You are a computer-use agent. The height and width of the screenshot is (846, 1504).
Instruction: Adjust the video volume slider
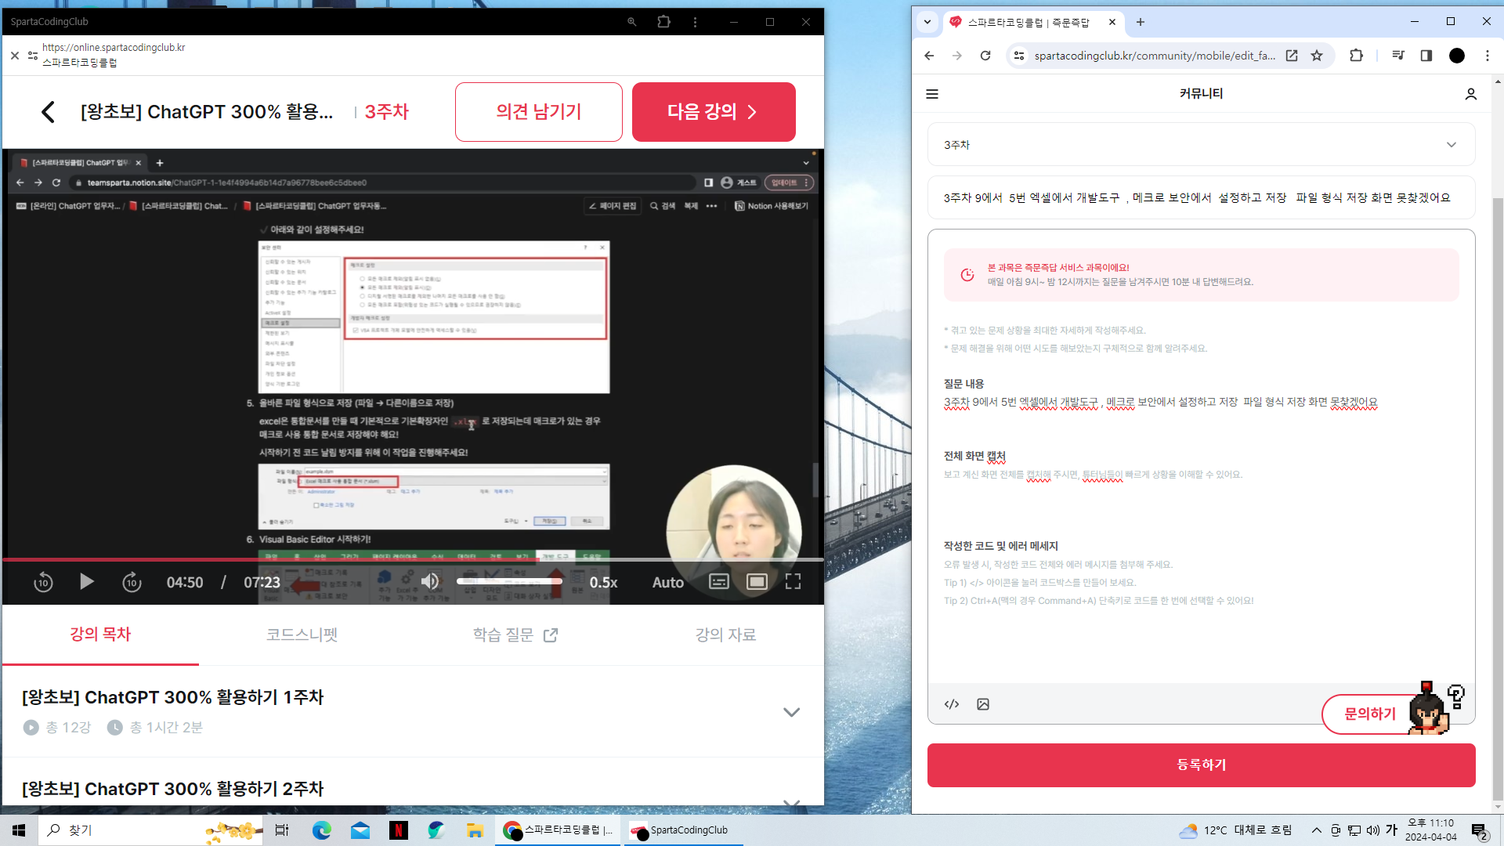[509, 581]
